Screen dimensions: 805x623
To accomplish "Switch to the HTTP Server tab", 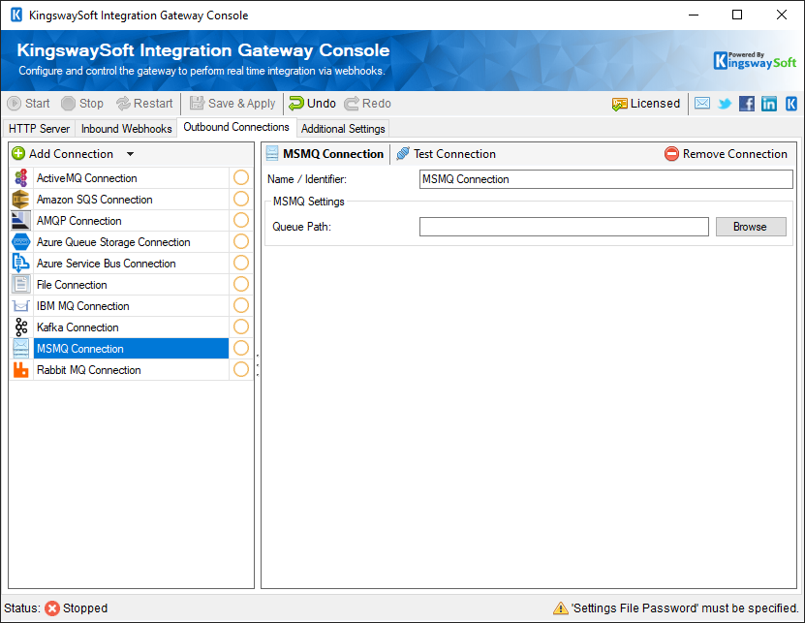I will 39,129.
